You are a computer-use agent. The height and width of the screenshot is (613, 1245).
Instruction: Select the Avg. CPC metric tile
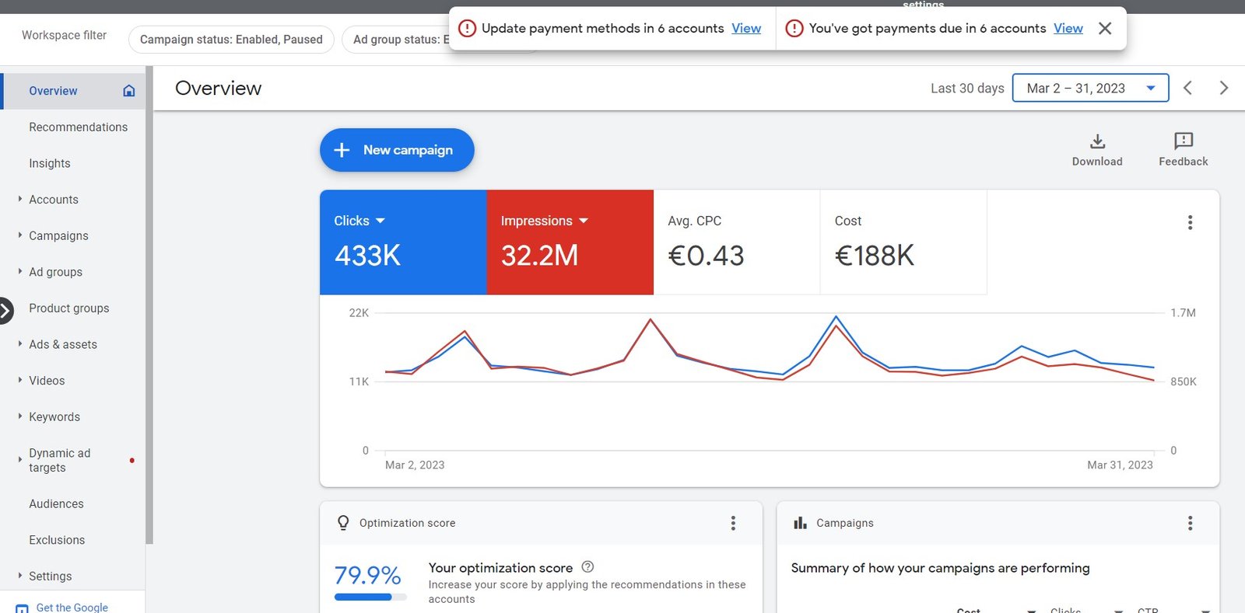(x=737, y=242)
